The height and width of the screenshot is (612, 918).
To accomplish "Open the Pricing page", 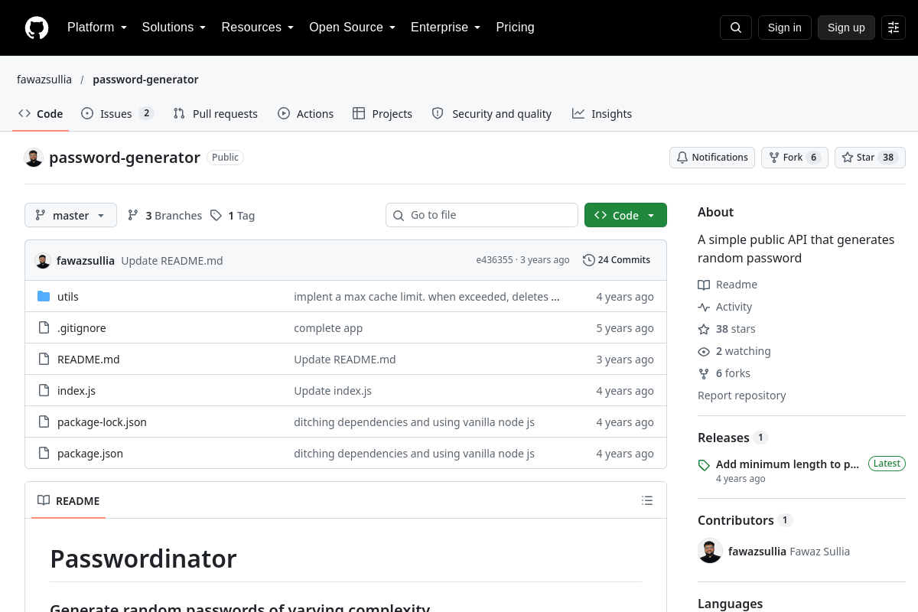I will (515, 28).
